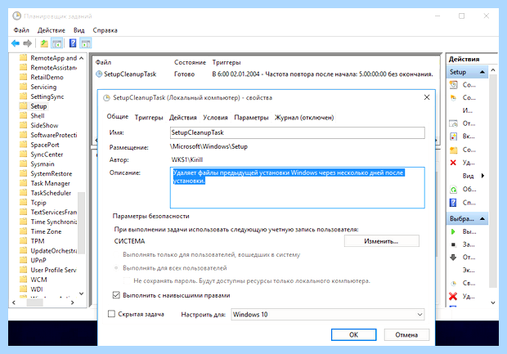Click into the 'Имя' name field
Screen dimensions: 507x354
298,132
